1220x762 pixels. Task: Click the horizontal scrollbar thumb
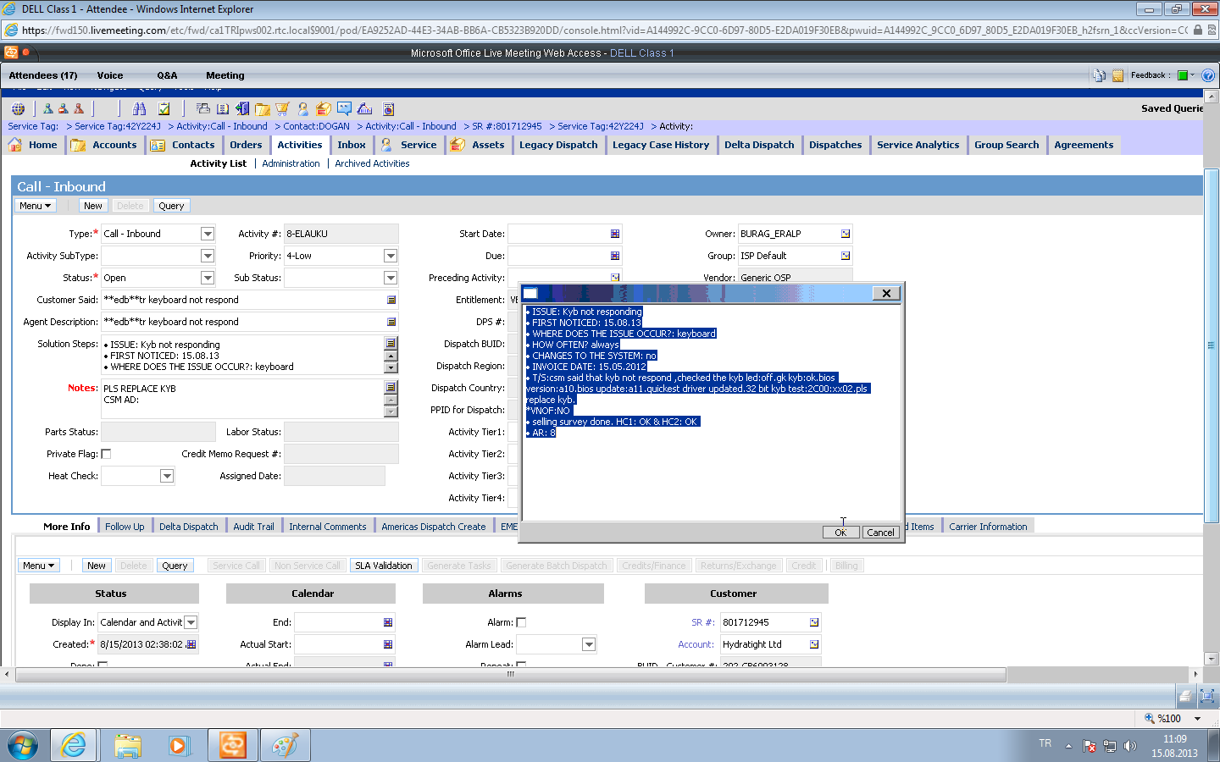[x=511, y=675]
